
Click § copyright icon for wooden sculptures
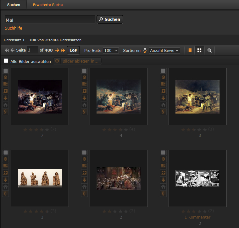tap(5, 193)
